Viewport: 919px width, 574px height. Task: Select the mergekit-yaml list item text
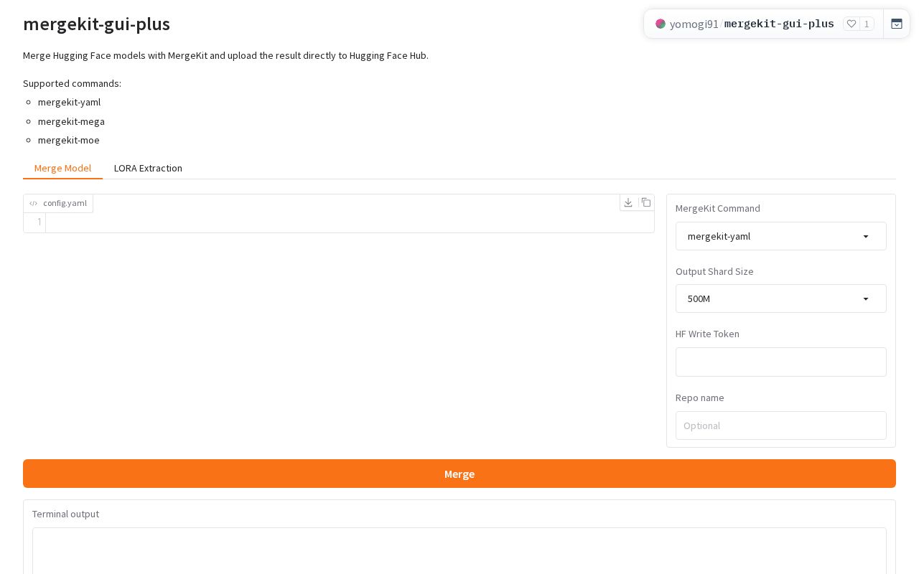[x=69, y=102]
